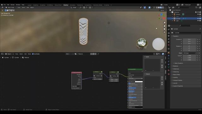Open the Help menu
This screenshot has height=114, width=202.
click(x=23, y=5)
